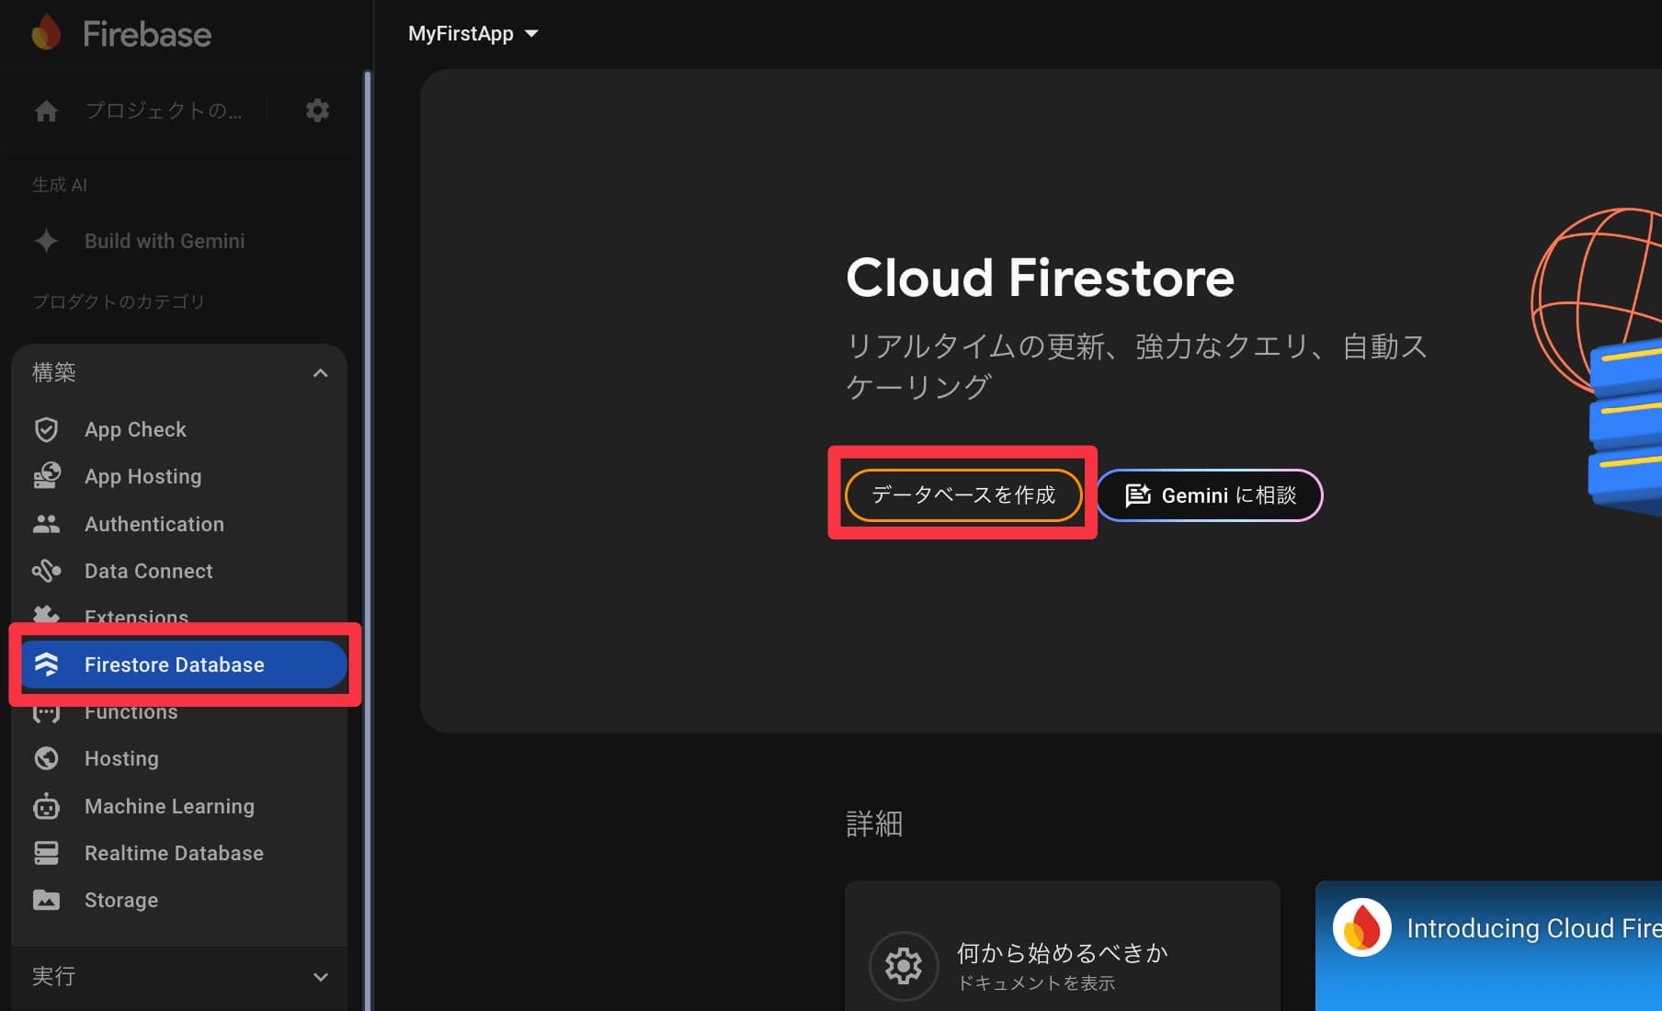Play Introducing Cloud Firestore video

tap(1488, 947)
